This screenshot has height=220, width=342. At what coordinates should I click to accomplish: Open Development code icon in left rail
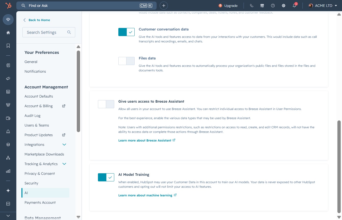[8, 204]
